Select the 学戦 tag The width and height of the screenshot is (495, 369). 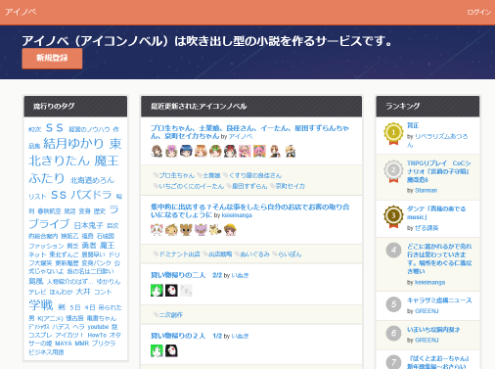click(41, 305)
